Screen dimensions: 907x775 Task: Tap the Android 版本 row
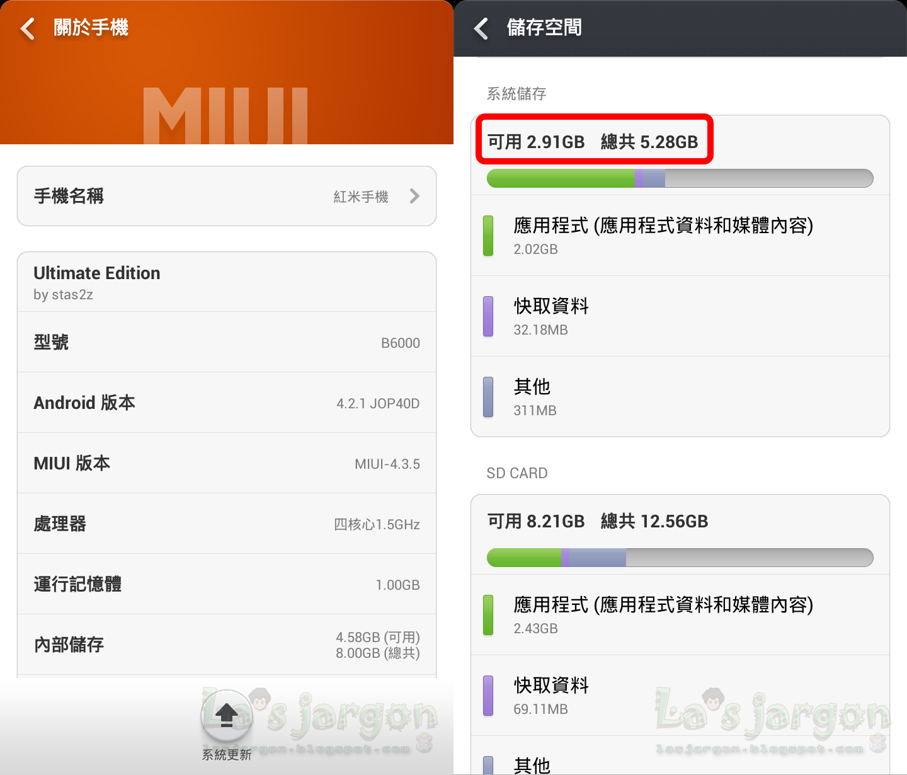pos(227,403)
